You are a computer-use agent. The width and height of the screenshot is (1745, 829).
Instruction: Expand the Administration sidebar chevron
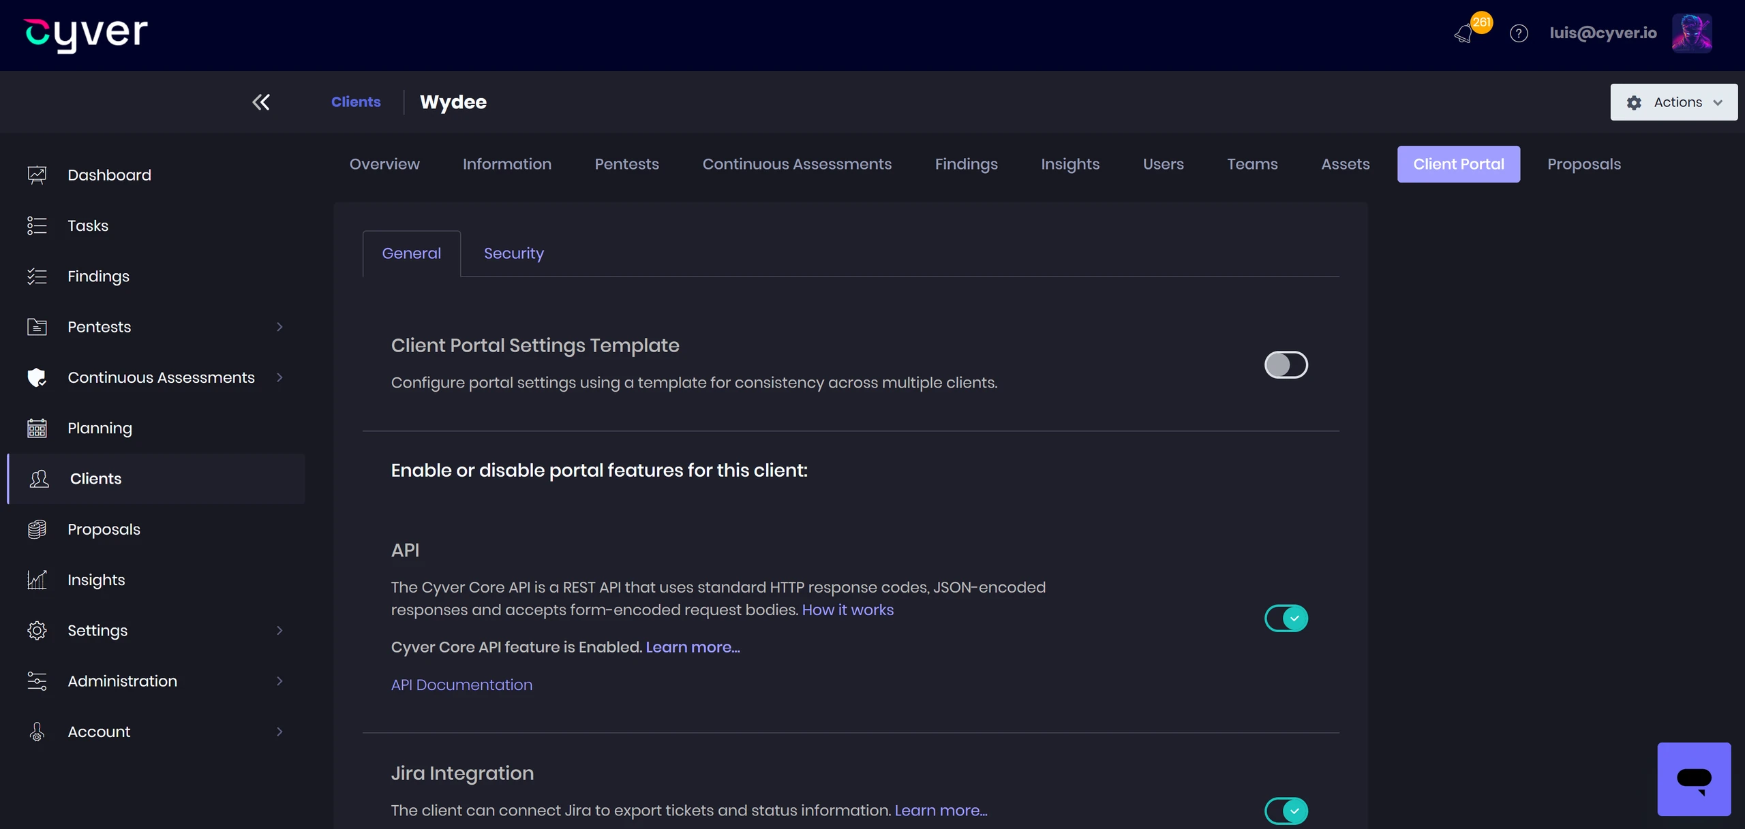pos(279,681)
